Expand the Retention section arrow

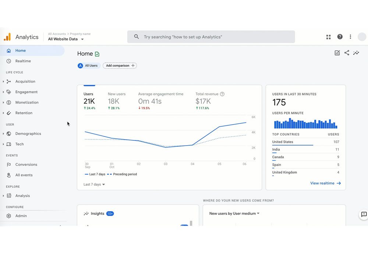point(3,113)
